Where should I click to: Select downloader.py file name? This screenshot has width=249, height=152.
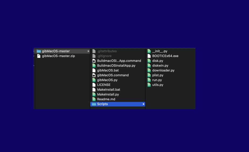[x=163, y=70]
